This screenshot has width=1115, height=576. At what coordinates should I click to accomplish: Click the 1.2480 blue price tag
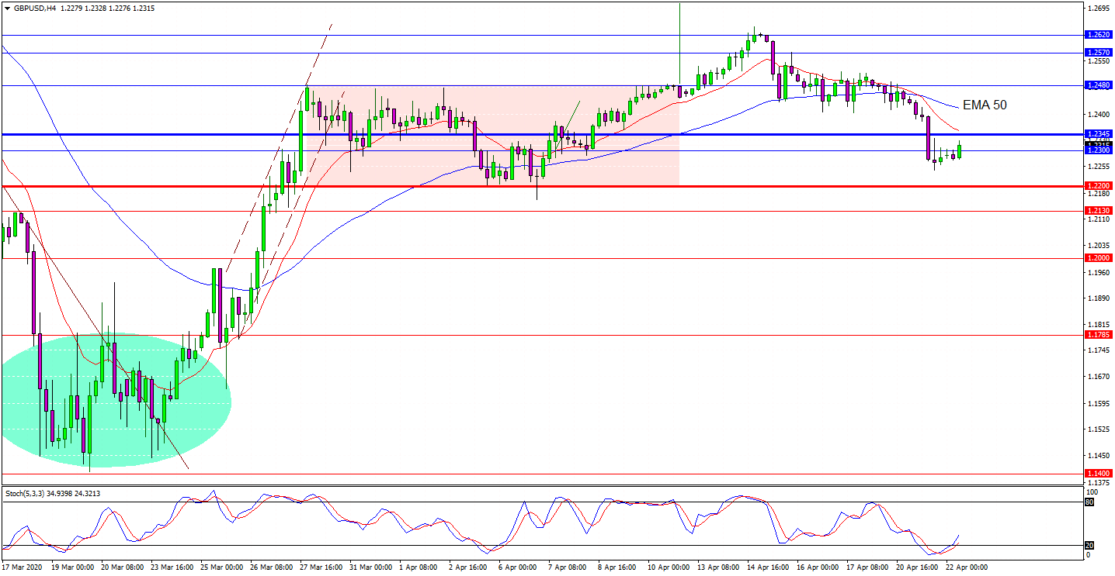pyautogui.click(x=1099, y=85)
